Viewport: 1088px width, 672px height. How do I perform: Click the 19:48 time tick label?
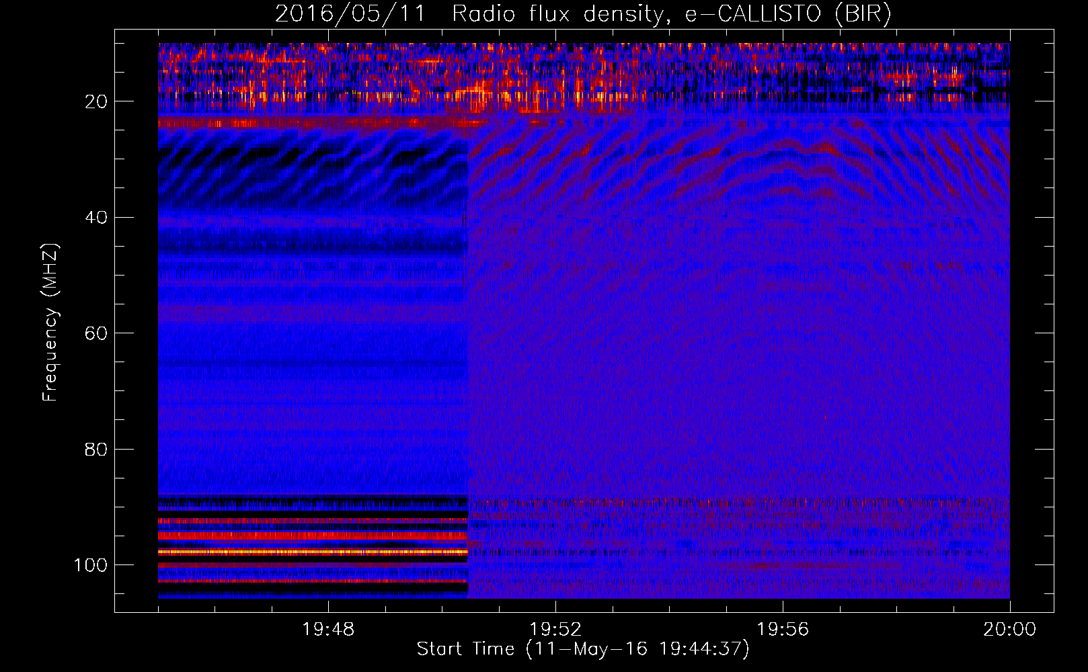pos(328,629)
